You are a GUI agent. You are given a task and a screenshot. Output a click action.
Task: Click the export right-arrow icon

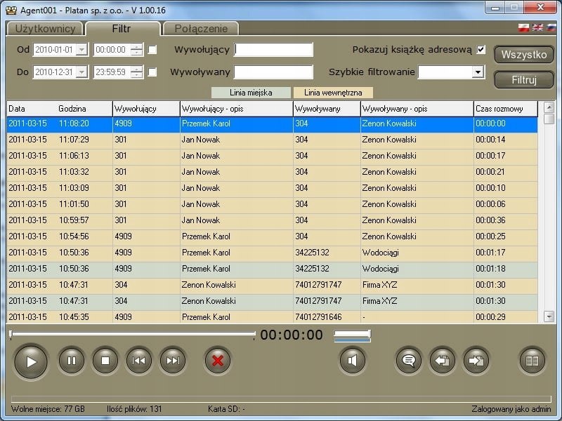(476, 361)
